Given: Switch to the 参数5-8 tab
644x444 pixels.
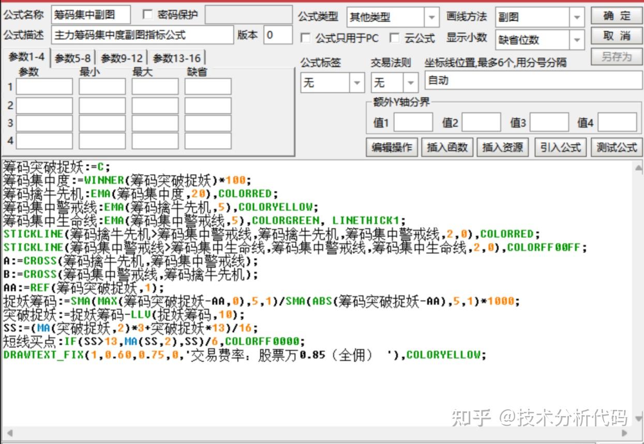Looking at the screenshot, I should point(73,58).
